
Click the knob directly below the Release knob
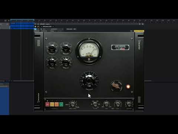click(66, 62)
